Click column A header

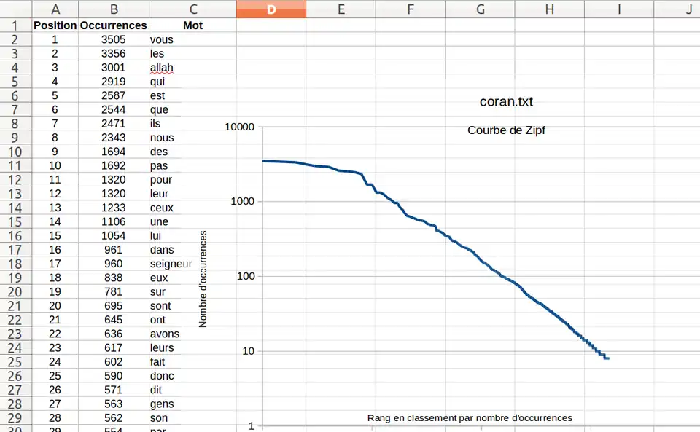(55, 9)
